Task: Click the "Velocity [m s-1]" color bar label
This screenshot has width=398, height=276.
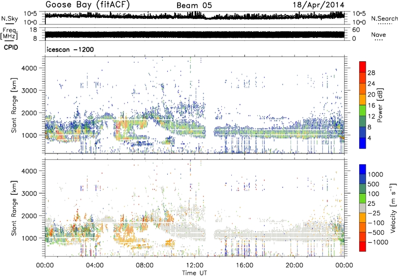Action: 393,208
